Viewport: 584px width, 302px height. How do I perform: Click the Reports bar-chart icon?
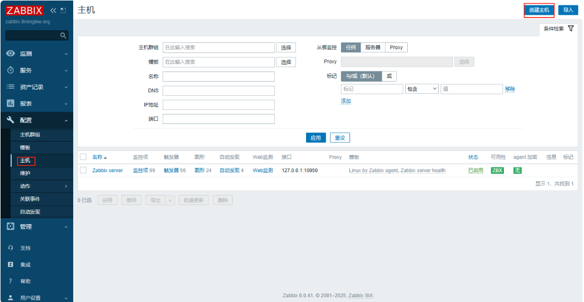[11, 103]
